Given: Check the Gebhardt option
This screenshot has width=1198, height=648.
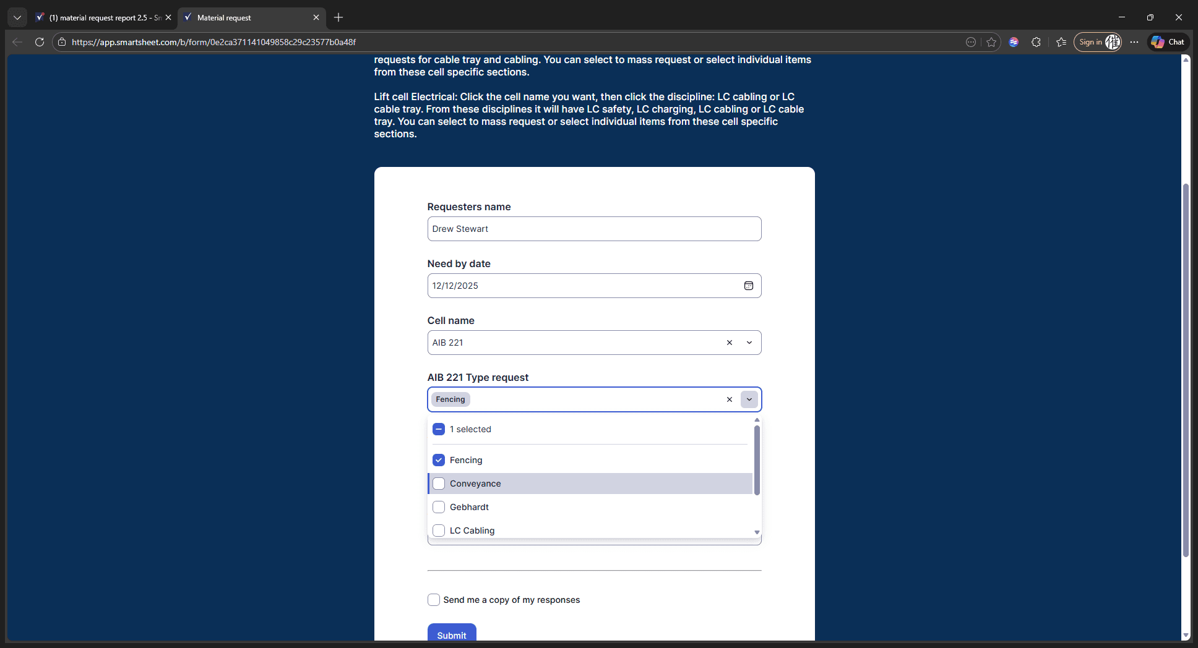Looking at the screenshot, I should tap(439, 507).
